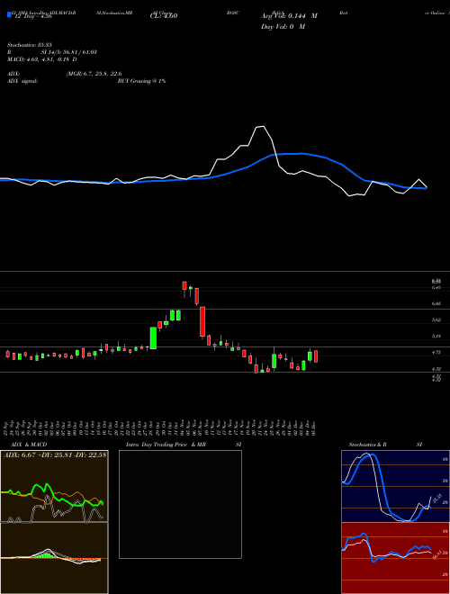Select the 'CL: 4.60' closing price text

[164, 16]
